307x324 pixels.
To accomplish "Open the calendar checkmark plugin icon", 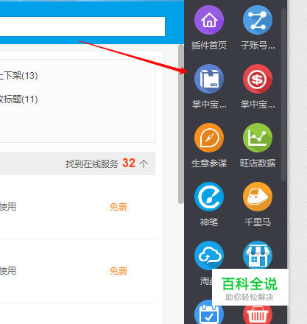I will (209, 312).
